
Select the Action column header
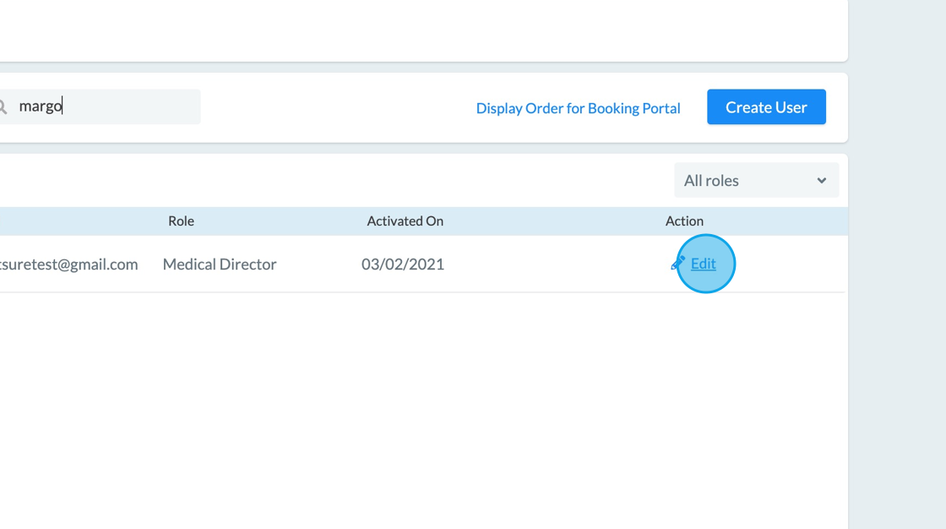click(684, 221)
